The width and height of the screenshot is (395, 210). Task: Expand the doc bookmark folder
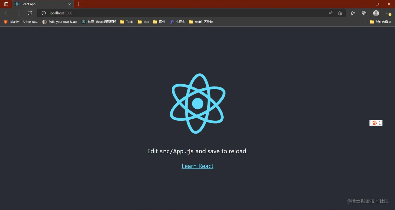[143, 22]
